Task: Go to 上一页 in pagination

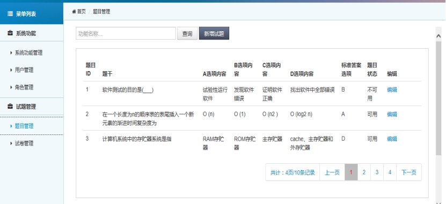Action: tap(332, 172)
